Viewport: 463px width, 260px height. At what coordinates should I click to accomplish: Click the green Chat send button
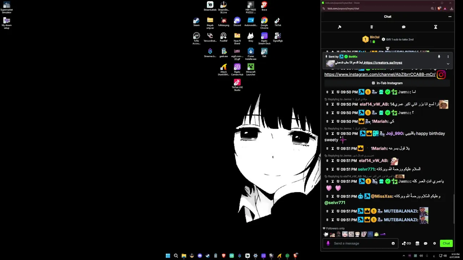pyautogui.click(x=446, y=243)
